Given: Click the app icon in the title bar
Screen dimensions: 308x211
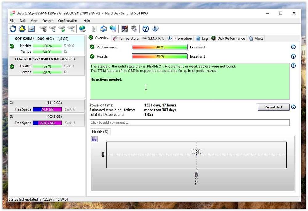Looking at the screenshot, I should tap(13, 13).
